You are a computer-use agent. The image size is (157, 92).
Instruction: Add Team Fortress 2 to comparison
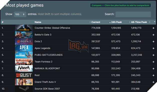pos(154,62)
